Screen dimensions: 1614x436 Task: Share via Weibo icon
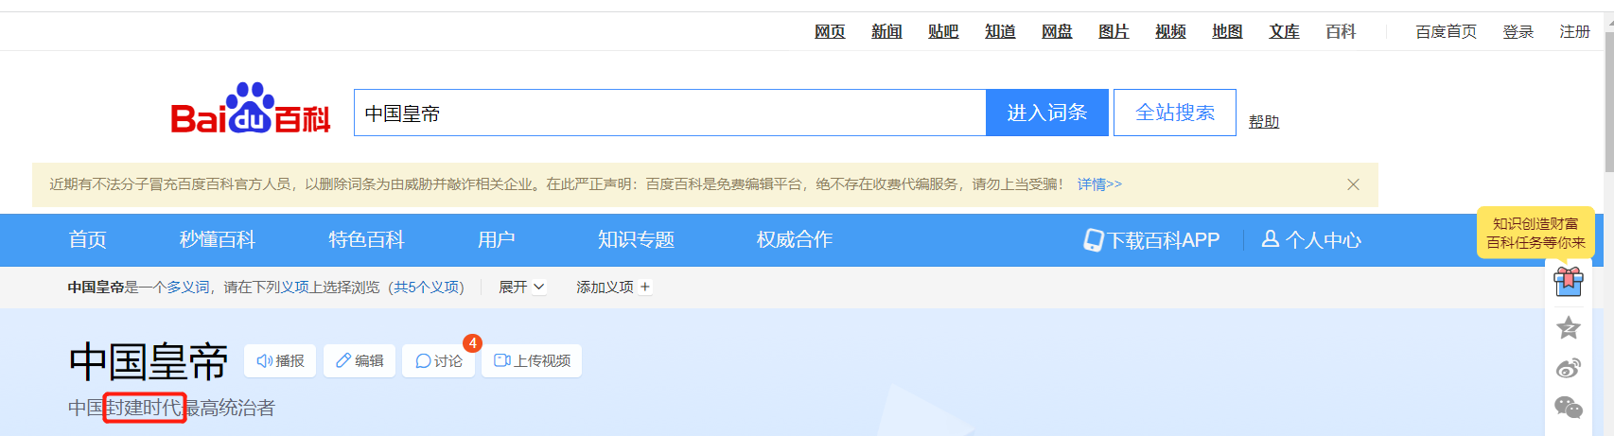point(1568,368)
